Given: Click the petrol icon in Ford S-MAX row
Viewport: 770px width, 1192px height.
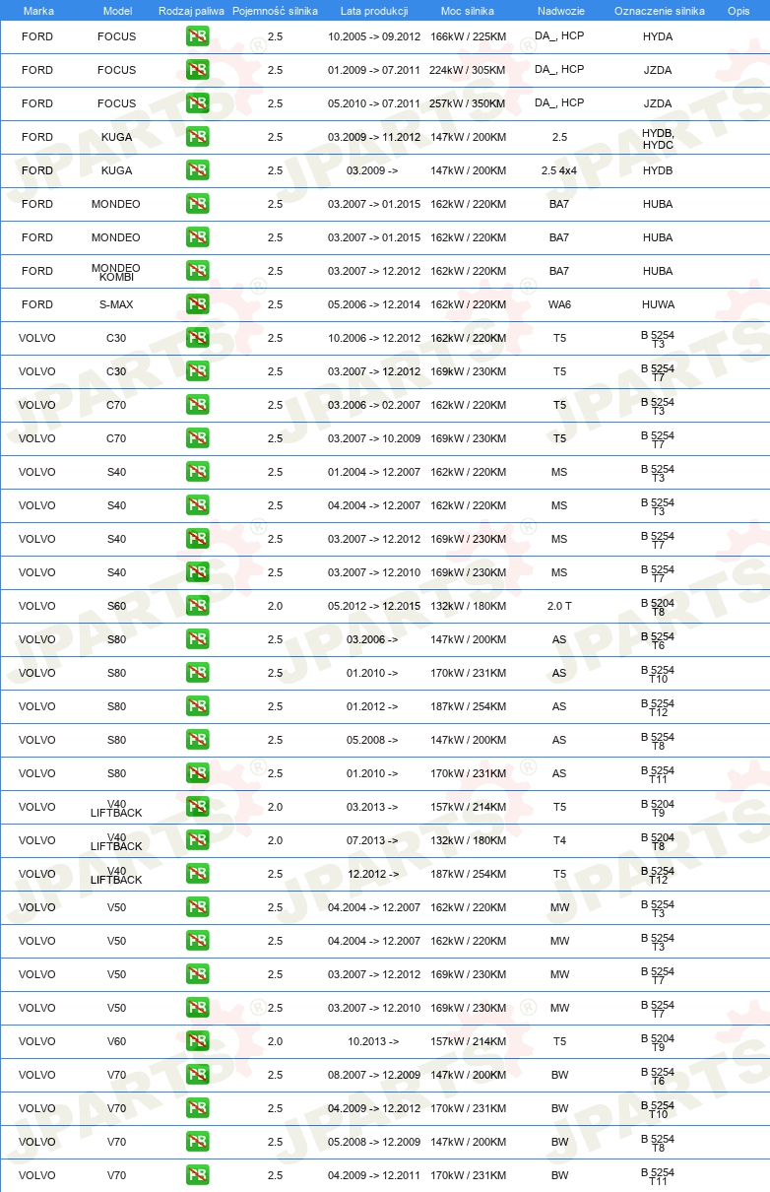Looking at the screenshot, I should (198, 304).
